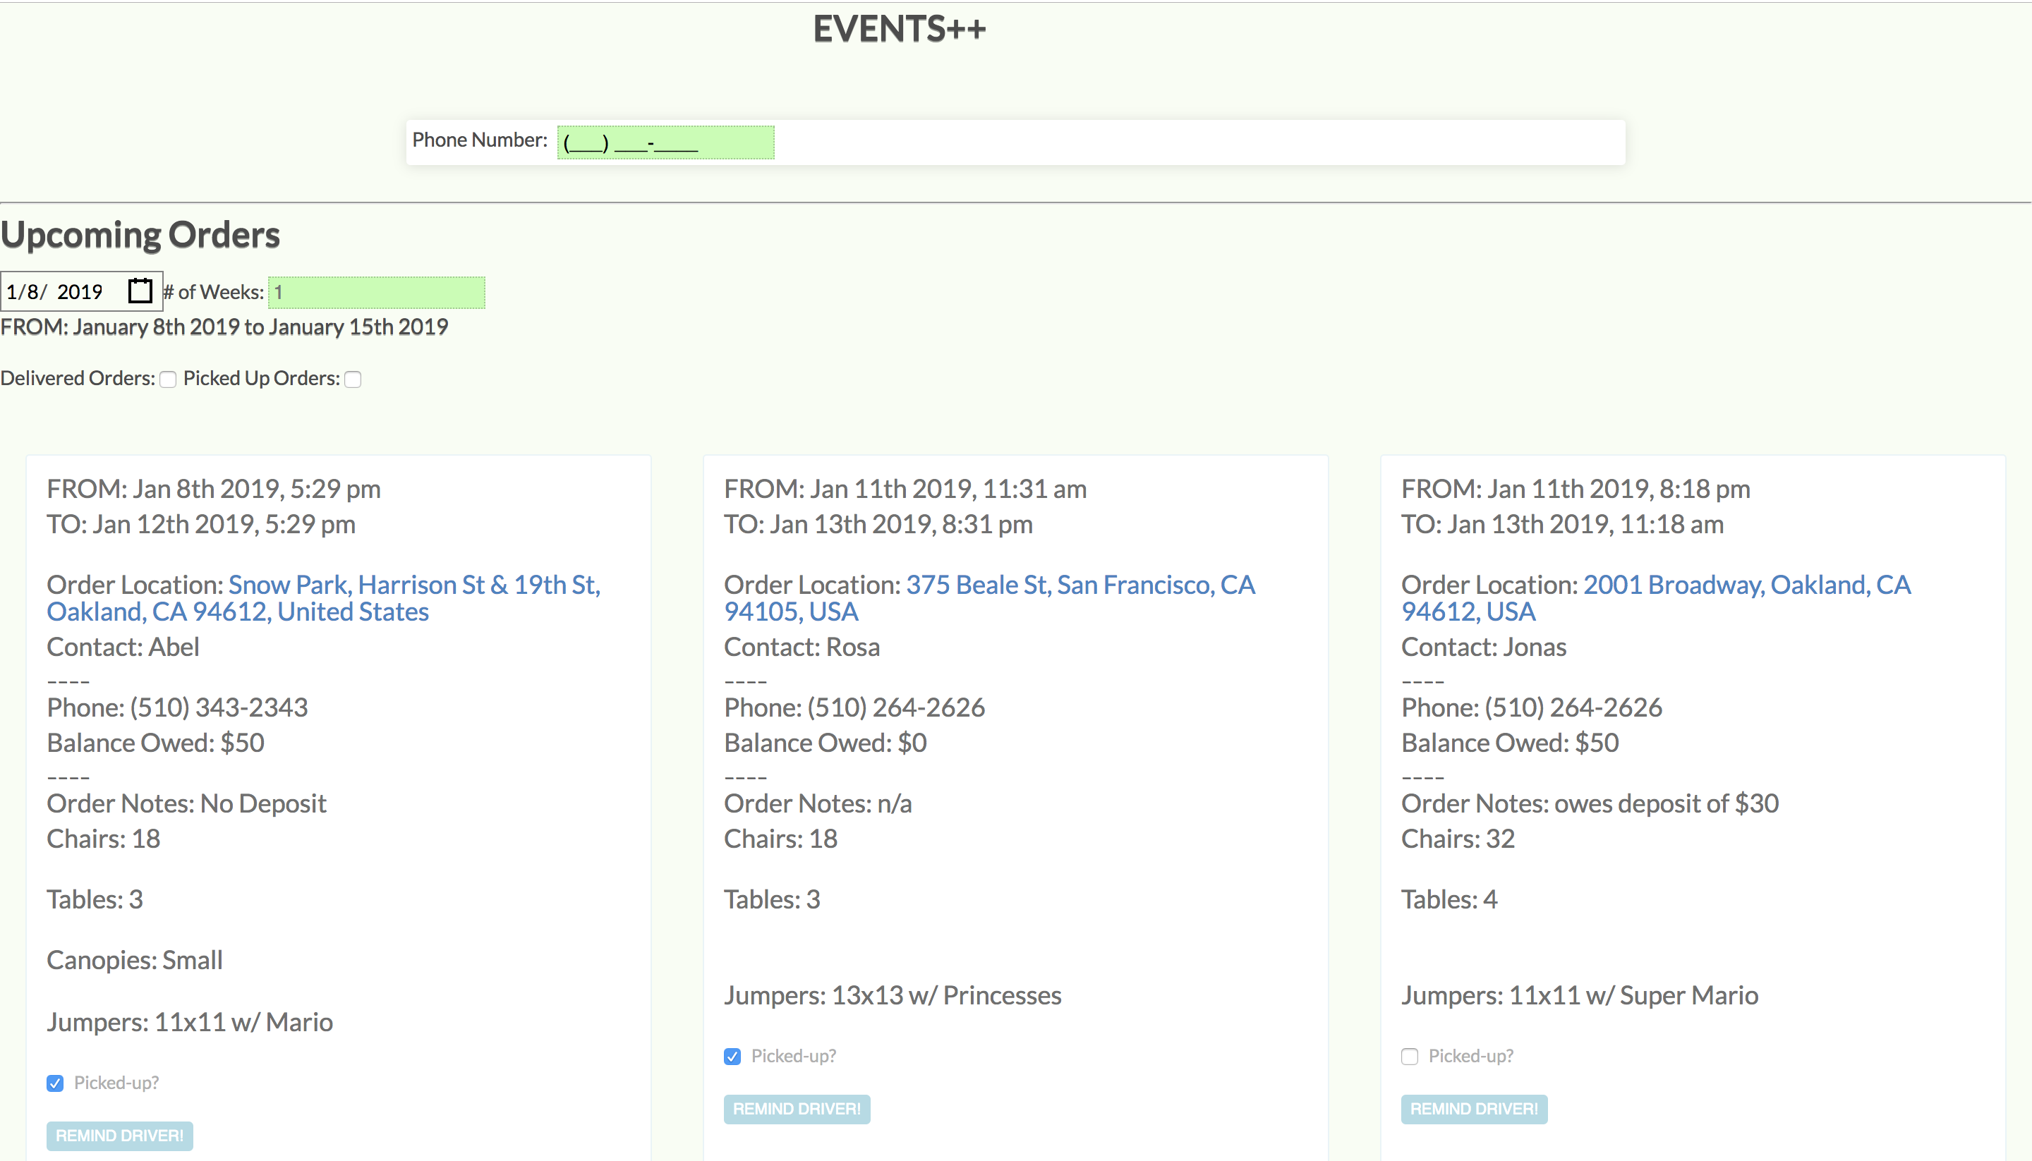Click 'Tables: 4' text
2032x1161 pixels.
pyautogui.click(x=1449, y=899)
